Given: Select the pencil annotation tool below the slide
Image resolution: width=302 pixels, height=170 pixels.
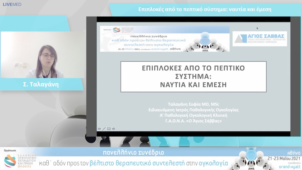Looking at the screenshot, I should pos(104,128).
